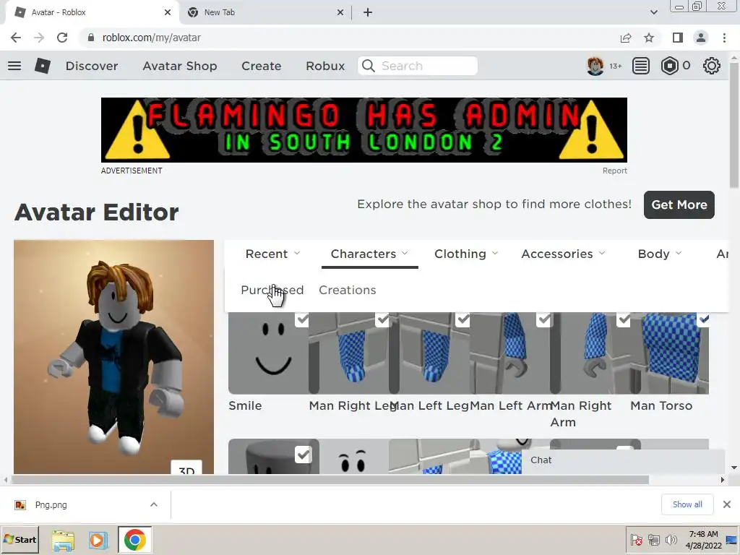Click the Roblox Search input field
740x555 pixels.
[x=418, y=66]
